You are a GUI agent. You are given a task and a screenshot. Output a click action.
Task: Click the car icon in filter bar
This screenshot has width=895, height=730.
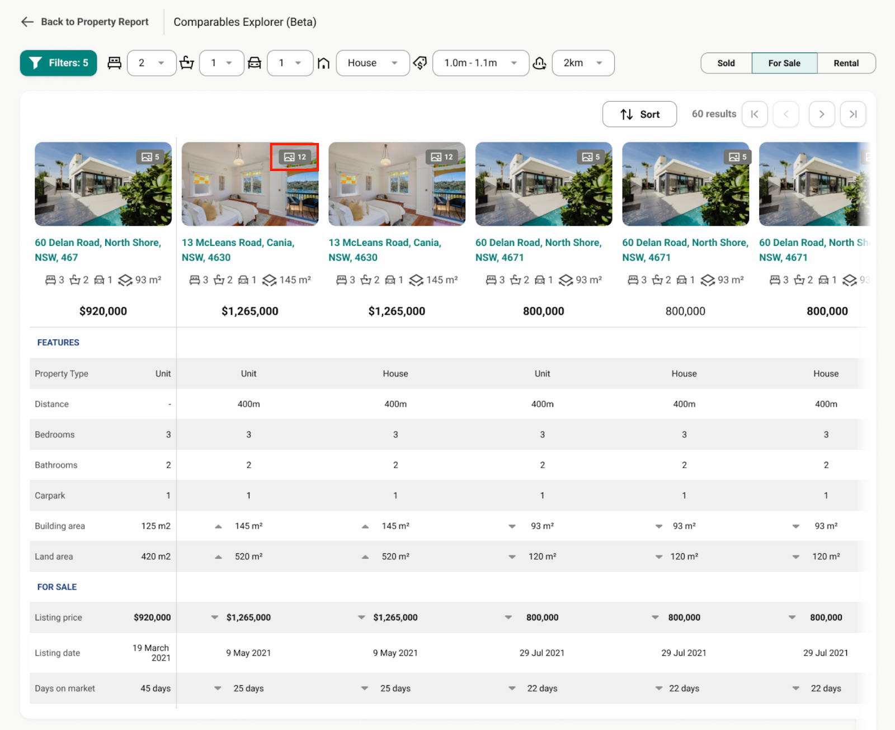(255, 63)
